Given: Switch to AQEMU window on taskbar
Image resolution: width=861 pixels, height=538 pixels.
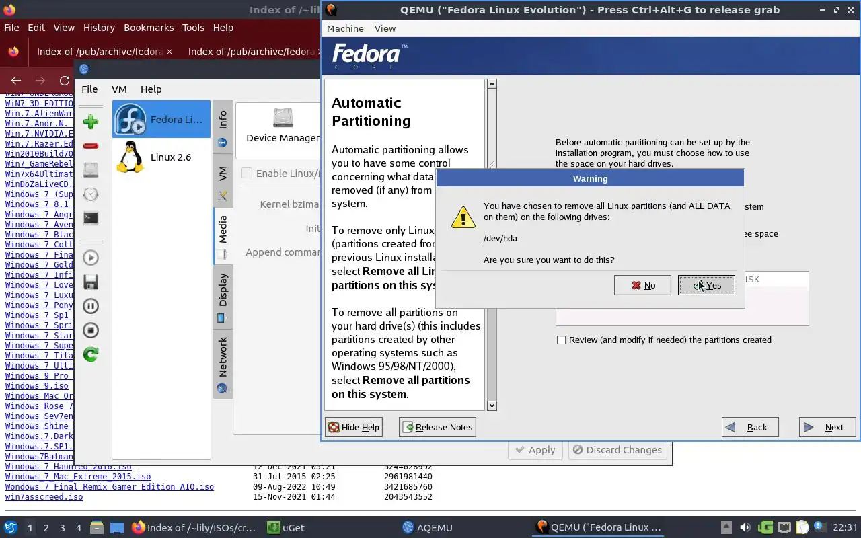Looking at the screenshot, I should click(x=428, y=528).
